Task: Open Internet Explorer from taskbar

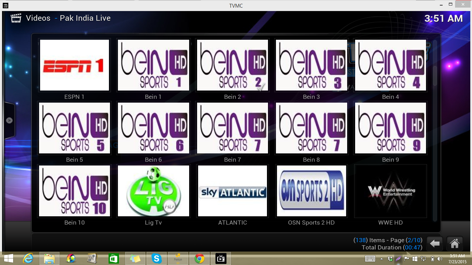Action: click(28, 258)
